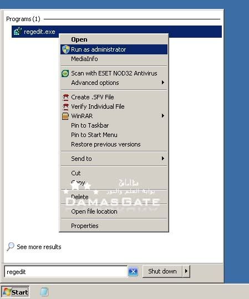Click the regedit.exe program icon
249x299 pixels.
coord(18,31)
